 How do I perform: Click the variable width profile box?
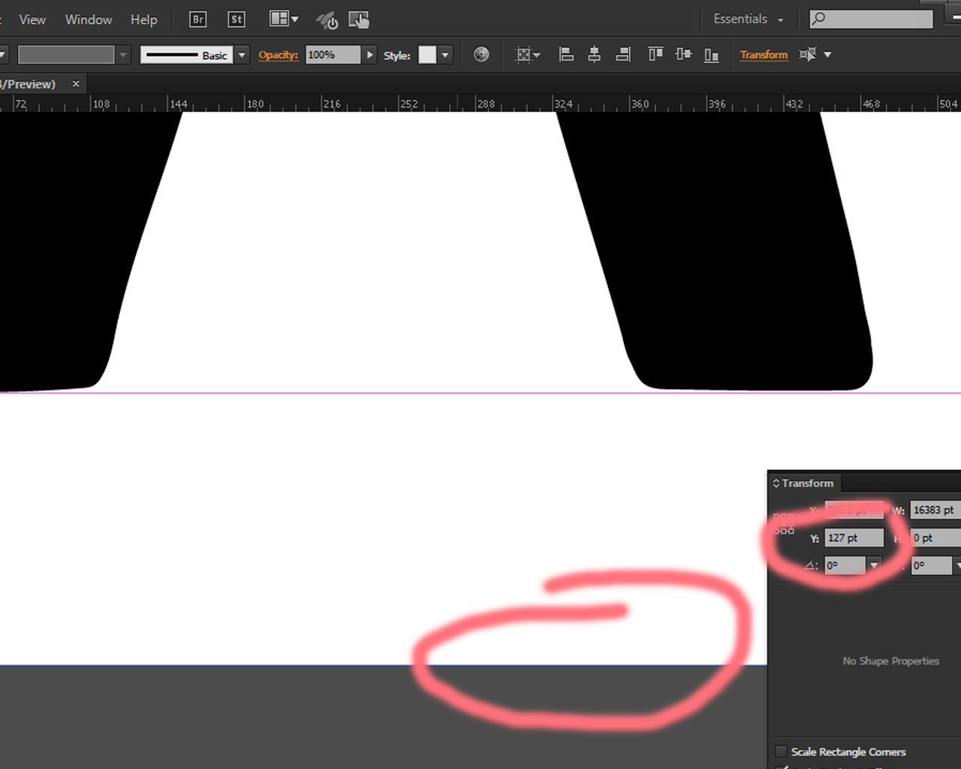pyautogui.click(x=66, y=55)
